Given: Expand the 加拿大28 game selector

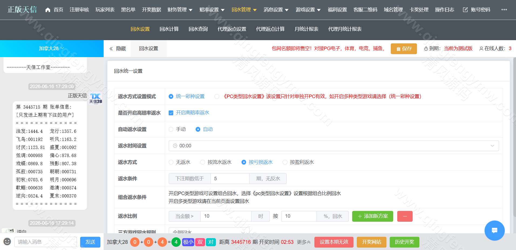Looking at the screenshot, I should tap(52, 48).
